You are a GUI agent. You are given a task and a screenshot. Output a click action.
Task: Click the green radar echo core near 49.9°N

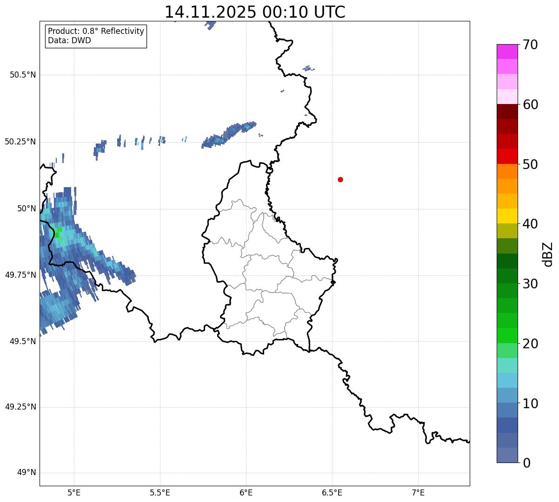click(x=59, y=232)
